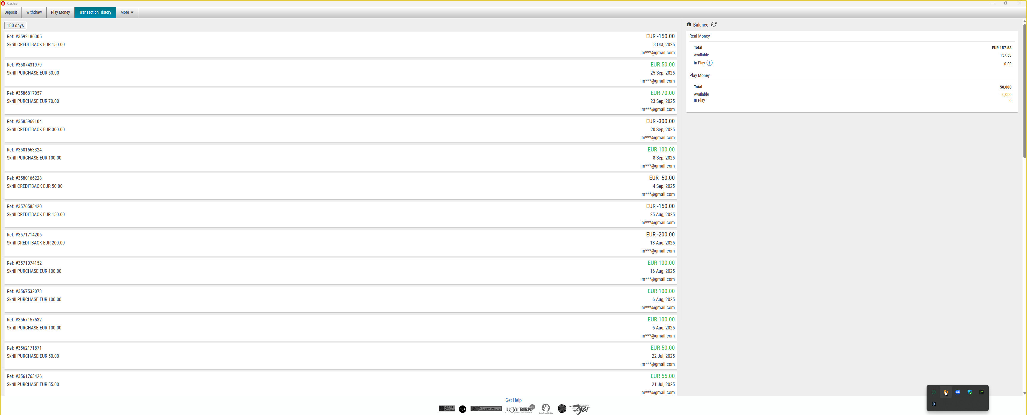This screenshot has width=1027, height=415.
Task: Click the scrollbar down arrow
Action: click(x=1024, y=394)
